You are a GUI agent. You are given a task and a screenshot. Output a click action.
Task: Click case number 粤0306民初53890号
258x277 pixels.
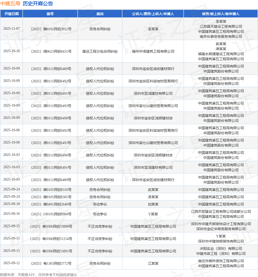51,226
